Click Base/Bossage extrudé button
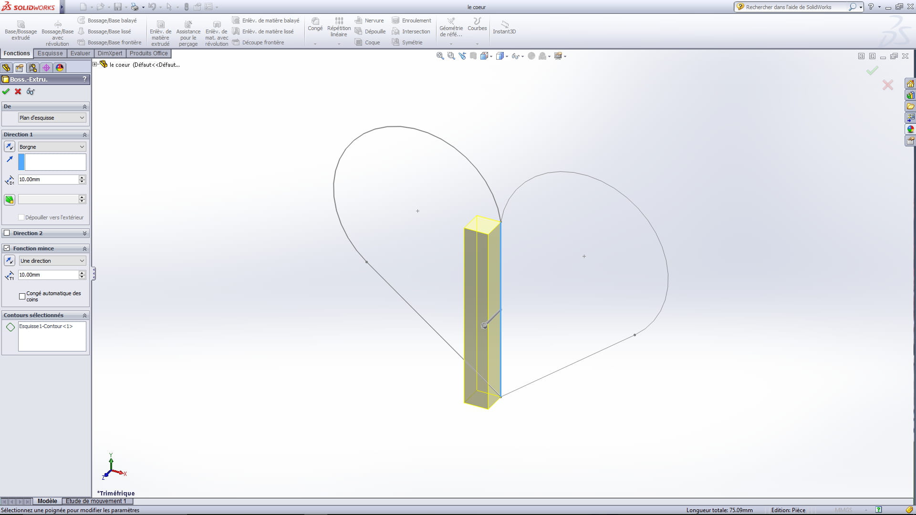916x515 pixels. (21, 31)
